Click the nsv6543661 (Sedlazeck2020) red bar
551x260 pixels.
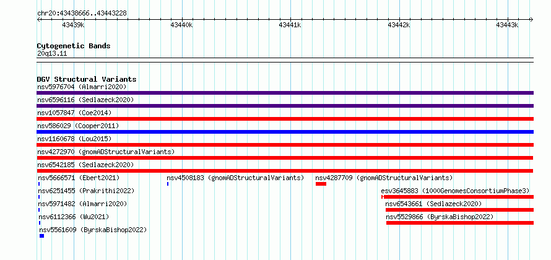459,210
